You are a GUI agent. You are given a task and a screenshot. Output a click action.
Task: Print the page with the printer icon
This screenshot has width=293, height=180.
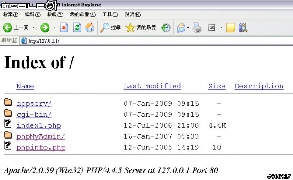click(x=197, y=27)
